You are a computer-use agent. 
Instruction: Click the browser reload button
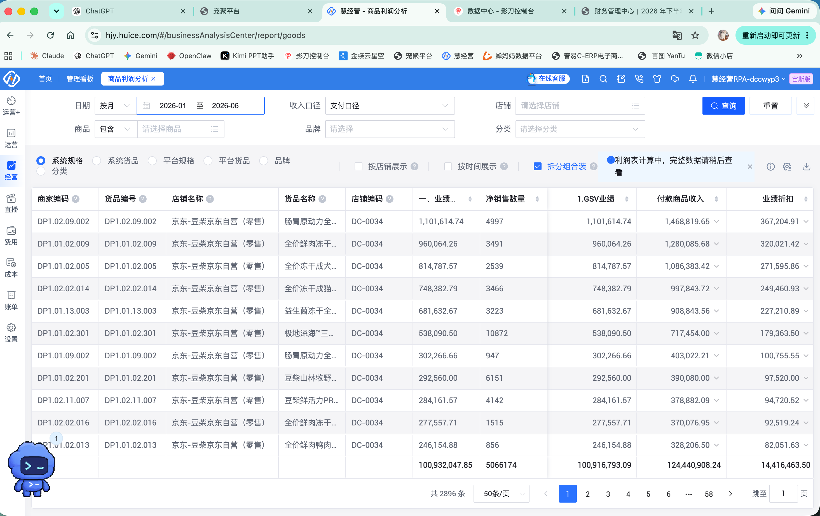pos(50,35)
